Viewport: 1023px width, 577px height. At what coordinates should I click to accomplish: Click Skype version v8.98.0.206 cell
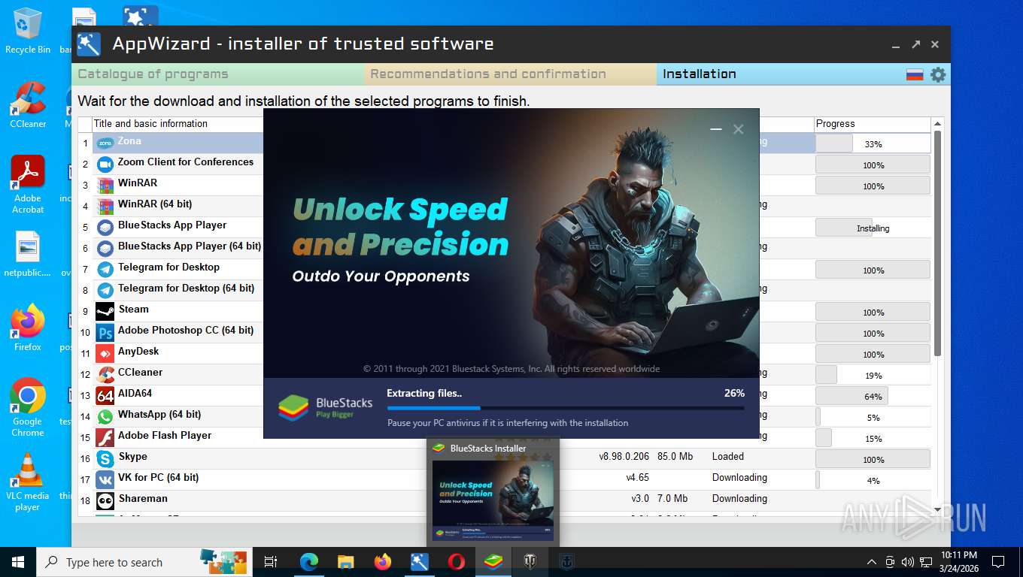point(624,457)
